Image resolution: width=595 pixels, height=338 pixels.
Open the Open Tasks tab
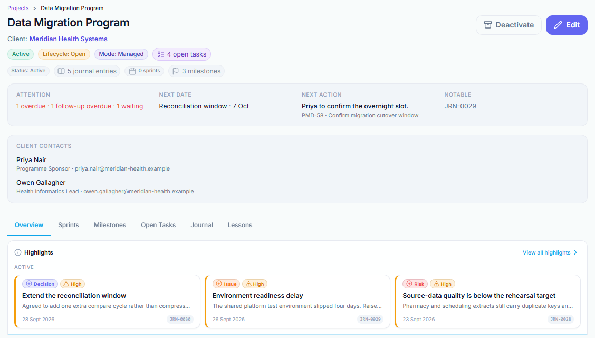pyautogui.click(x=158, y=225)
